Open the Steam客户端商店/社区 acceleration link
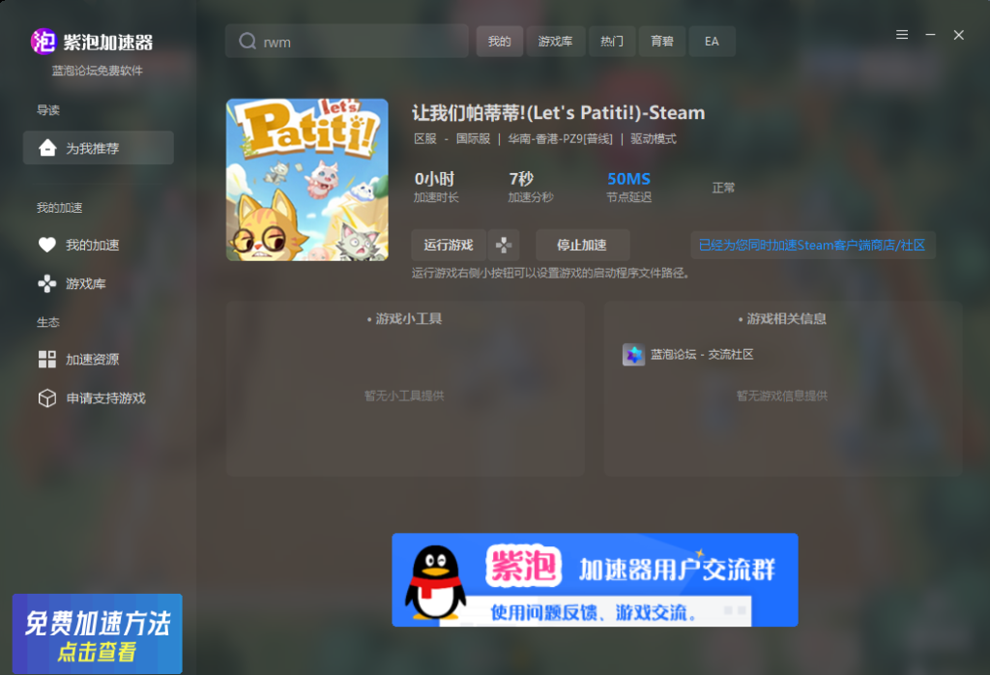This screenshot has height=675, width=990. coord(812,245)
